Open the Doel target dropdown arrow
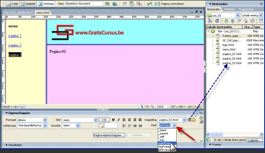265x153 pixels. (x=174, y=126)
